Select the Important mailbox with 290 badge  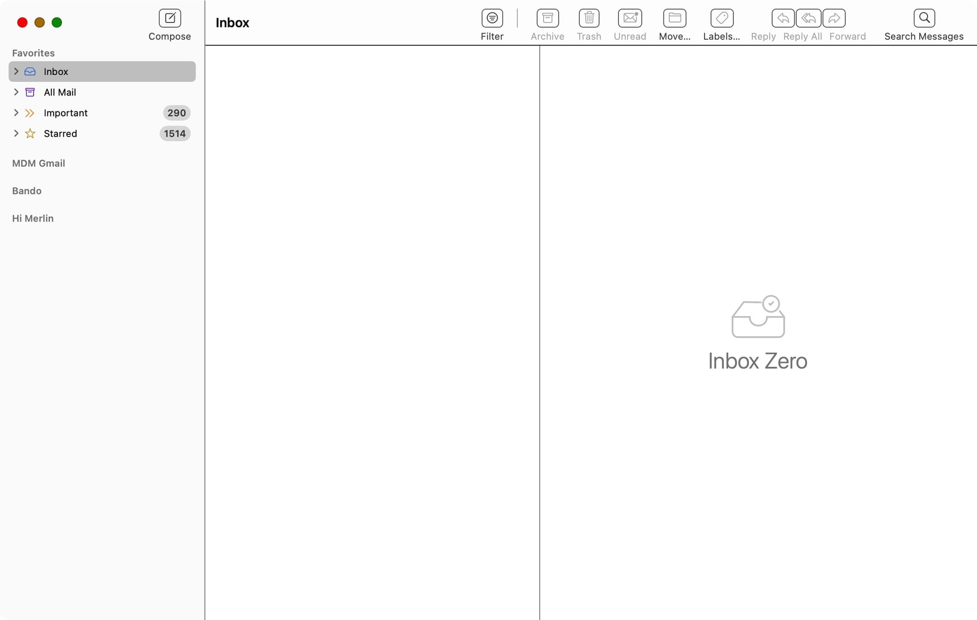coord(66,113)
